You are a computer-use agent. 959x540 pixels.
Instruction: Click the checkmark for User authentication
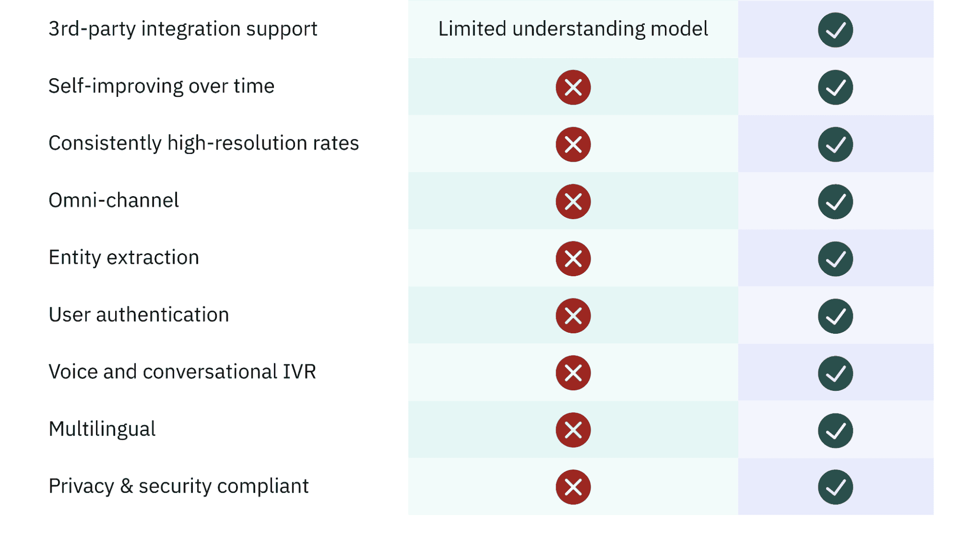[x=835, y=316]
